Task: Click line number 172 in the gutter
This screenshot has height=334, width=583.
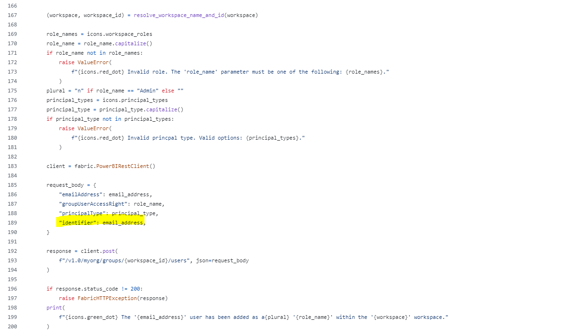Action: pyautogui.click(x=12, y=62)
